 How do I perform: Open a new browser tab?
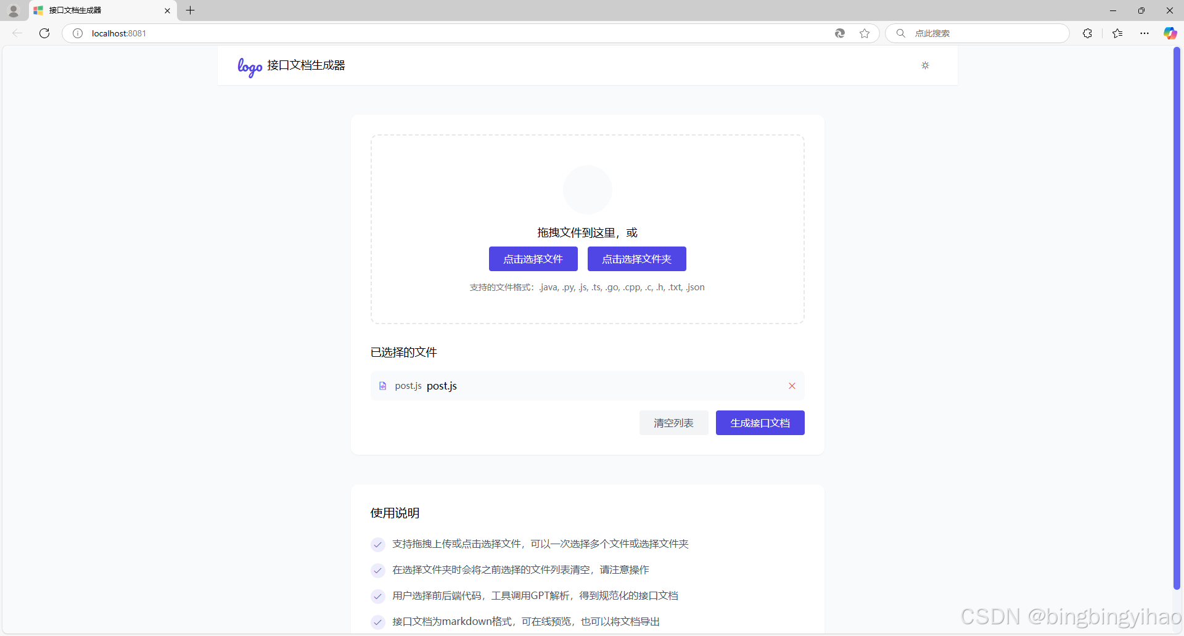190,10
